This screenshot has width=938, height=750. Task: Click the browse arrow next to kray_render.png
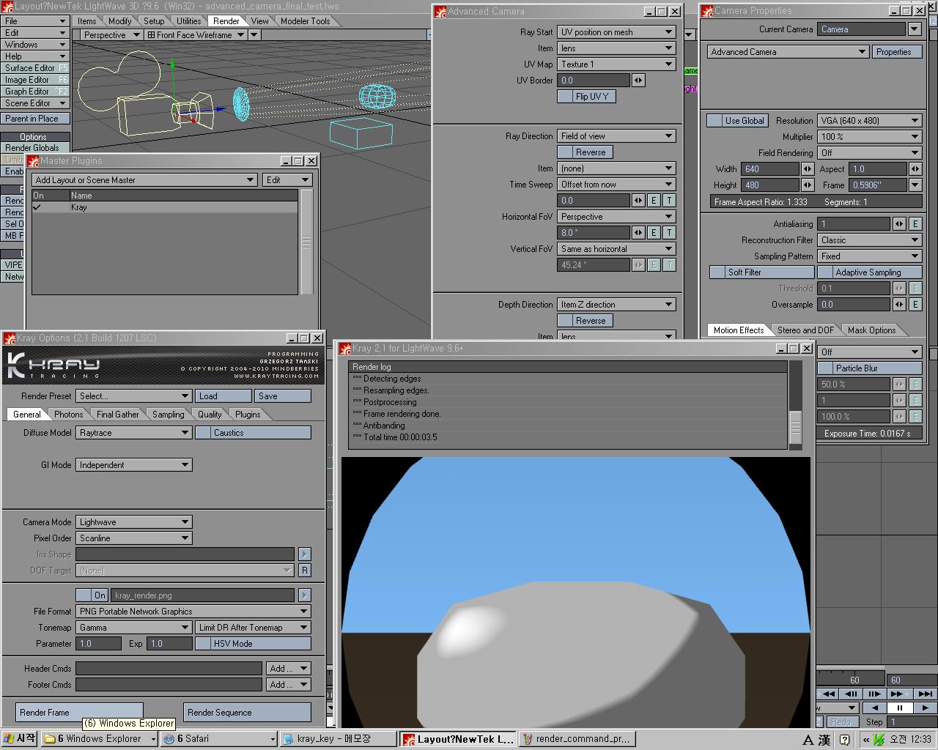point(305,595)
